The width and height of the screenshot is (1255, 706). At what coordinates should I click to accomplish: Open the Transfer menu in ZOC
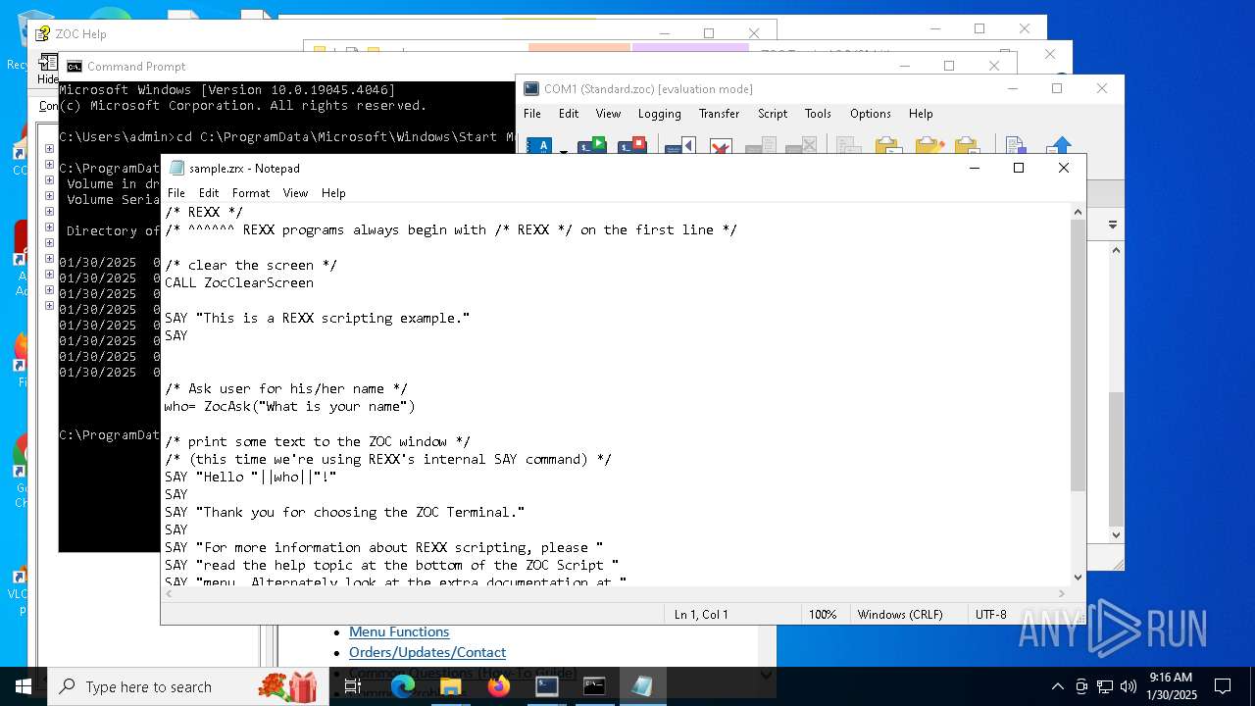point(719,114)
